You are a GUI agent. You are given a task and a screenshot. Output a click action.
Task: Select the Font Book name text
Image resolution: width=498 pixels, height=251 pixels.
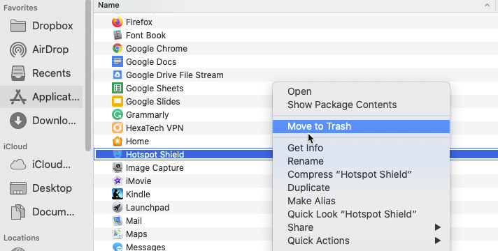(x=145, y=36)
